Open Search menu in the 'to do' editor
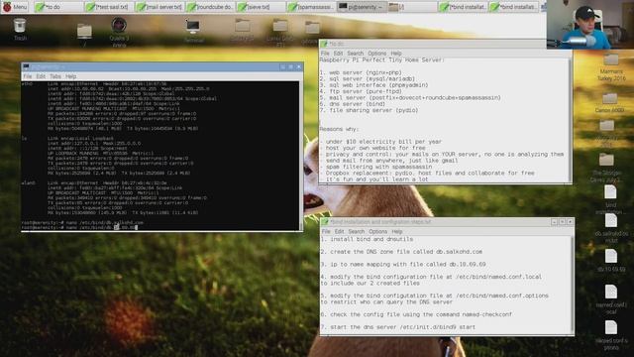The image size is (634, 357). pyautogui.click(x=356, y=53)
